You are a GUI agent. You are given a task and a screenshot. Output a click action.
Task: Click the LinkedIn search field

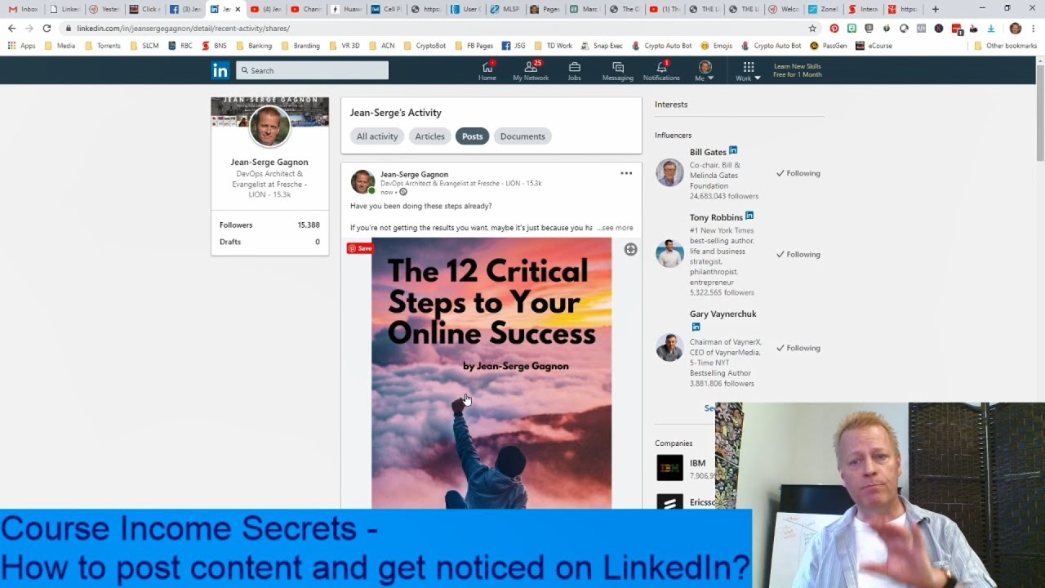click(312, 70)
